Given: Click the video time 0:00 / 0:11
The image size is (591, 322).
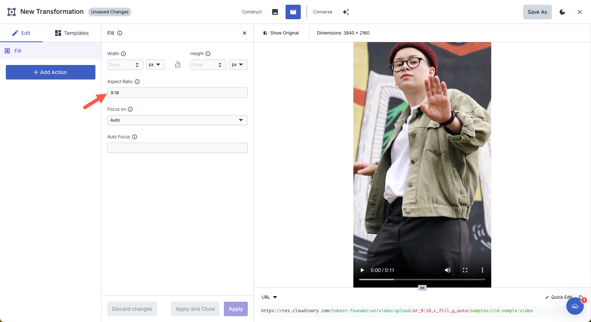Looking at the screenshot, I should pos(382,270).
